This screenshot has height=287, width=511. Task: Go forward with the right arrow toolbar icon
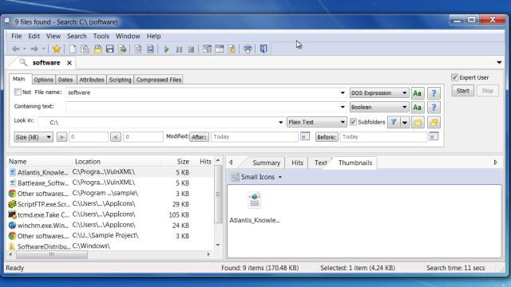point(34,49)
